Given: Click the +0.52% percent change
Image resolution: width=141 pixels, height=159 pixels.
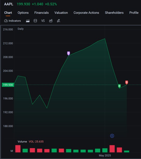Looking at the screenshot, I should coord(51,4).
